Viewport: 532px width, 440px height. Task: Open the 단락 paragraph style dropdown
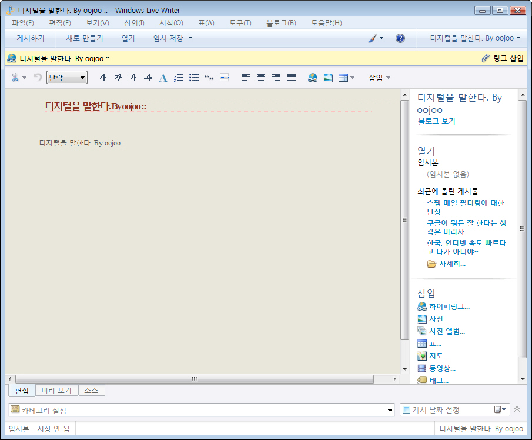point(67,78)
